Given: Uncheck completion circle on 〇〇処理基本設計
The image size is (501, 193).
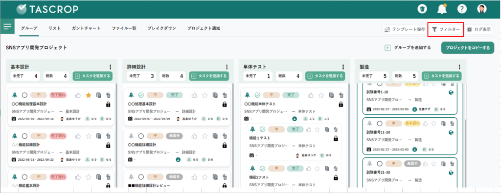Looking at the screenshot, I should click(141, 95).
